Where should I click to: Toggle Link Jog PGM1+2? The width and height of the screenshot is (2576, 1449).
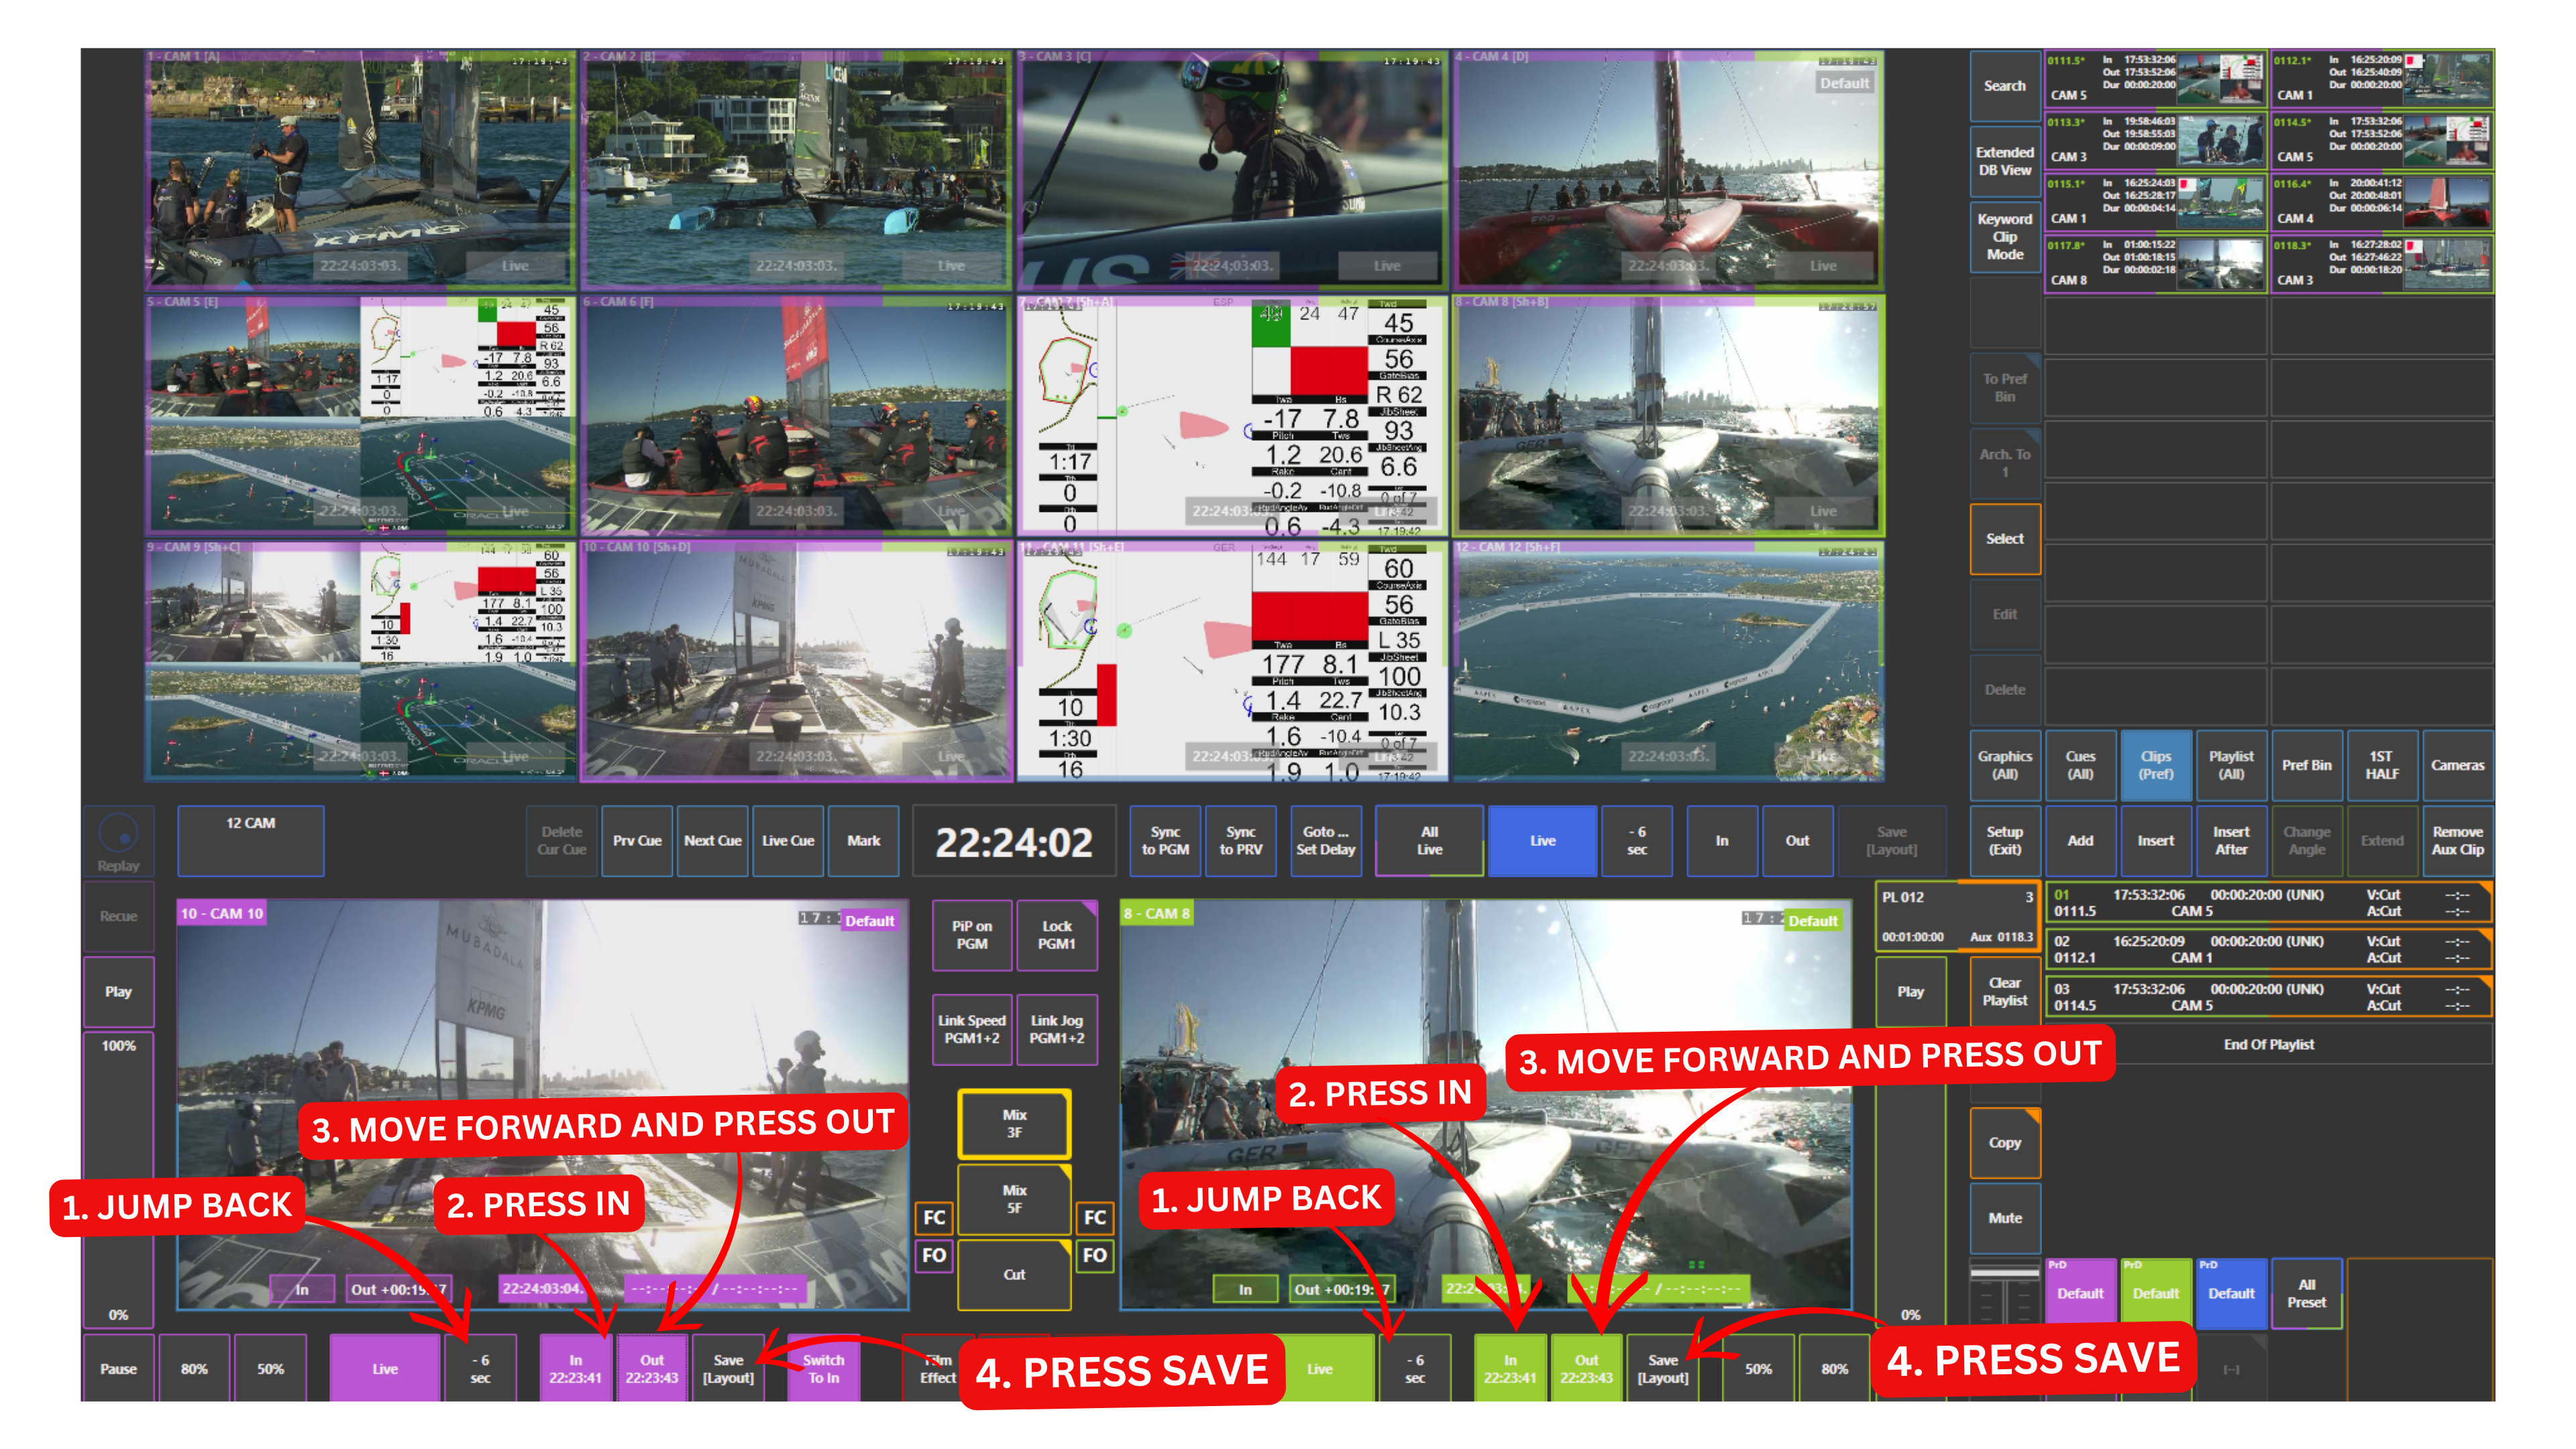coord(1056,1030)
